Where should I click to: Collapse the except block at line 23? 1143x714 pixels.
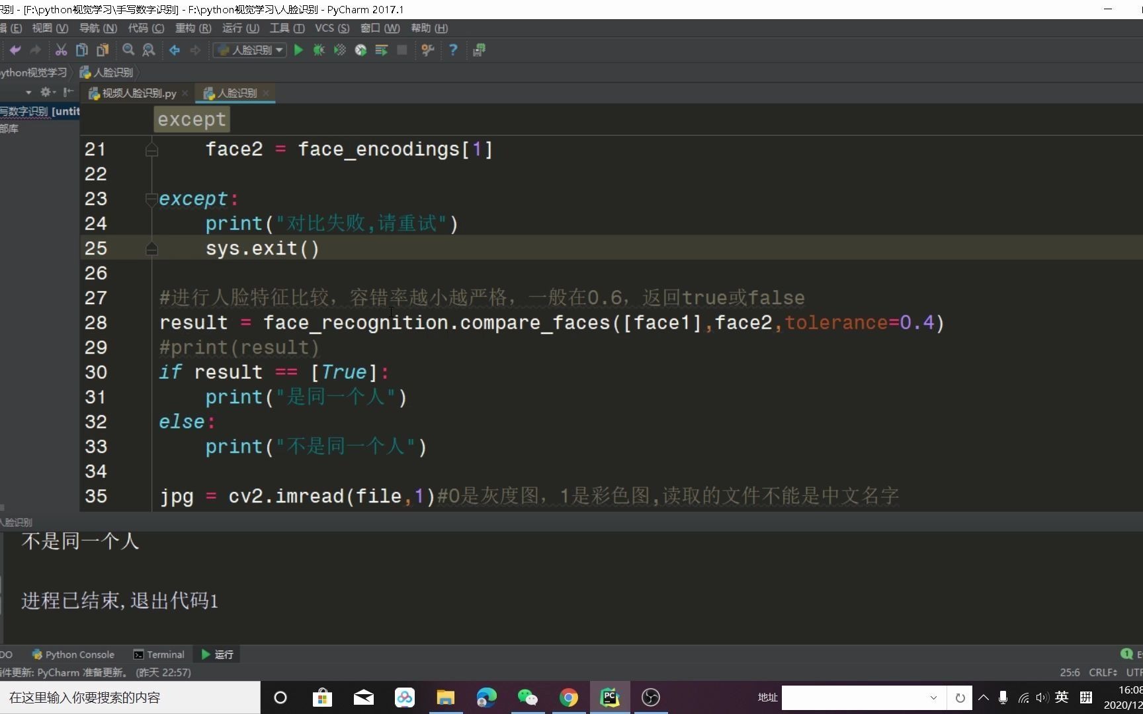(x=151, y=199)
